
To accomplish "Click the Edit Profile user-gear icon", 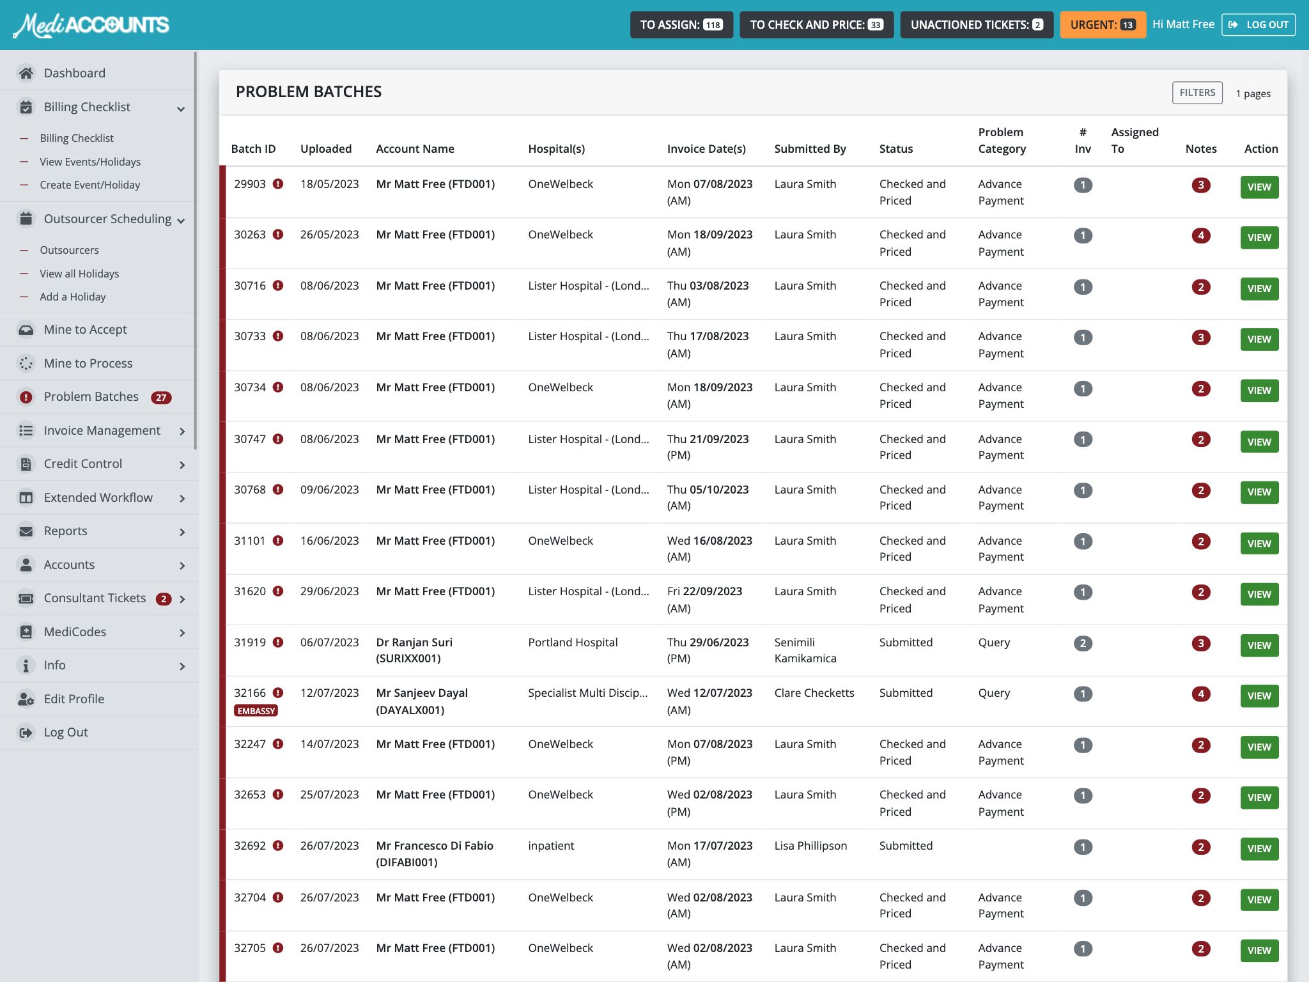I will (x=26, y=699).
